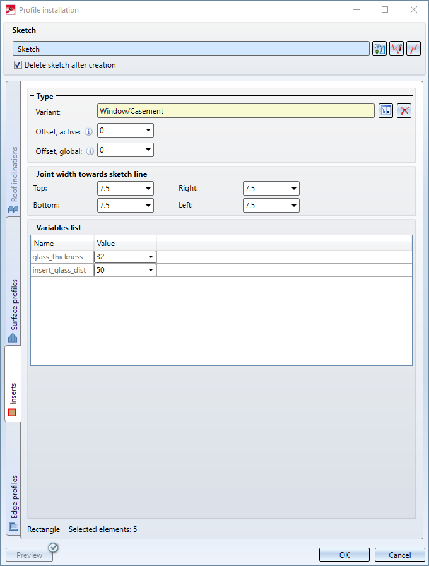This screenshot has height=566, width=429.
Task: Click the info icon next to Offset, active
Action: [x=88, y=132]
